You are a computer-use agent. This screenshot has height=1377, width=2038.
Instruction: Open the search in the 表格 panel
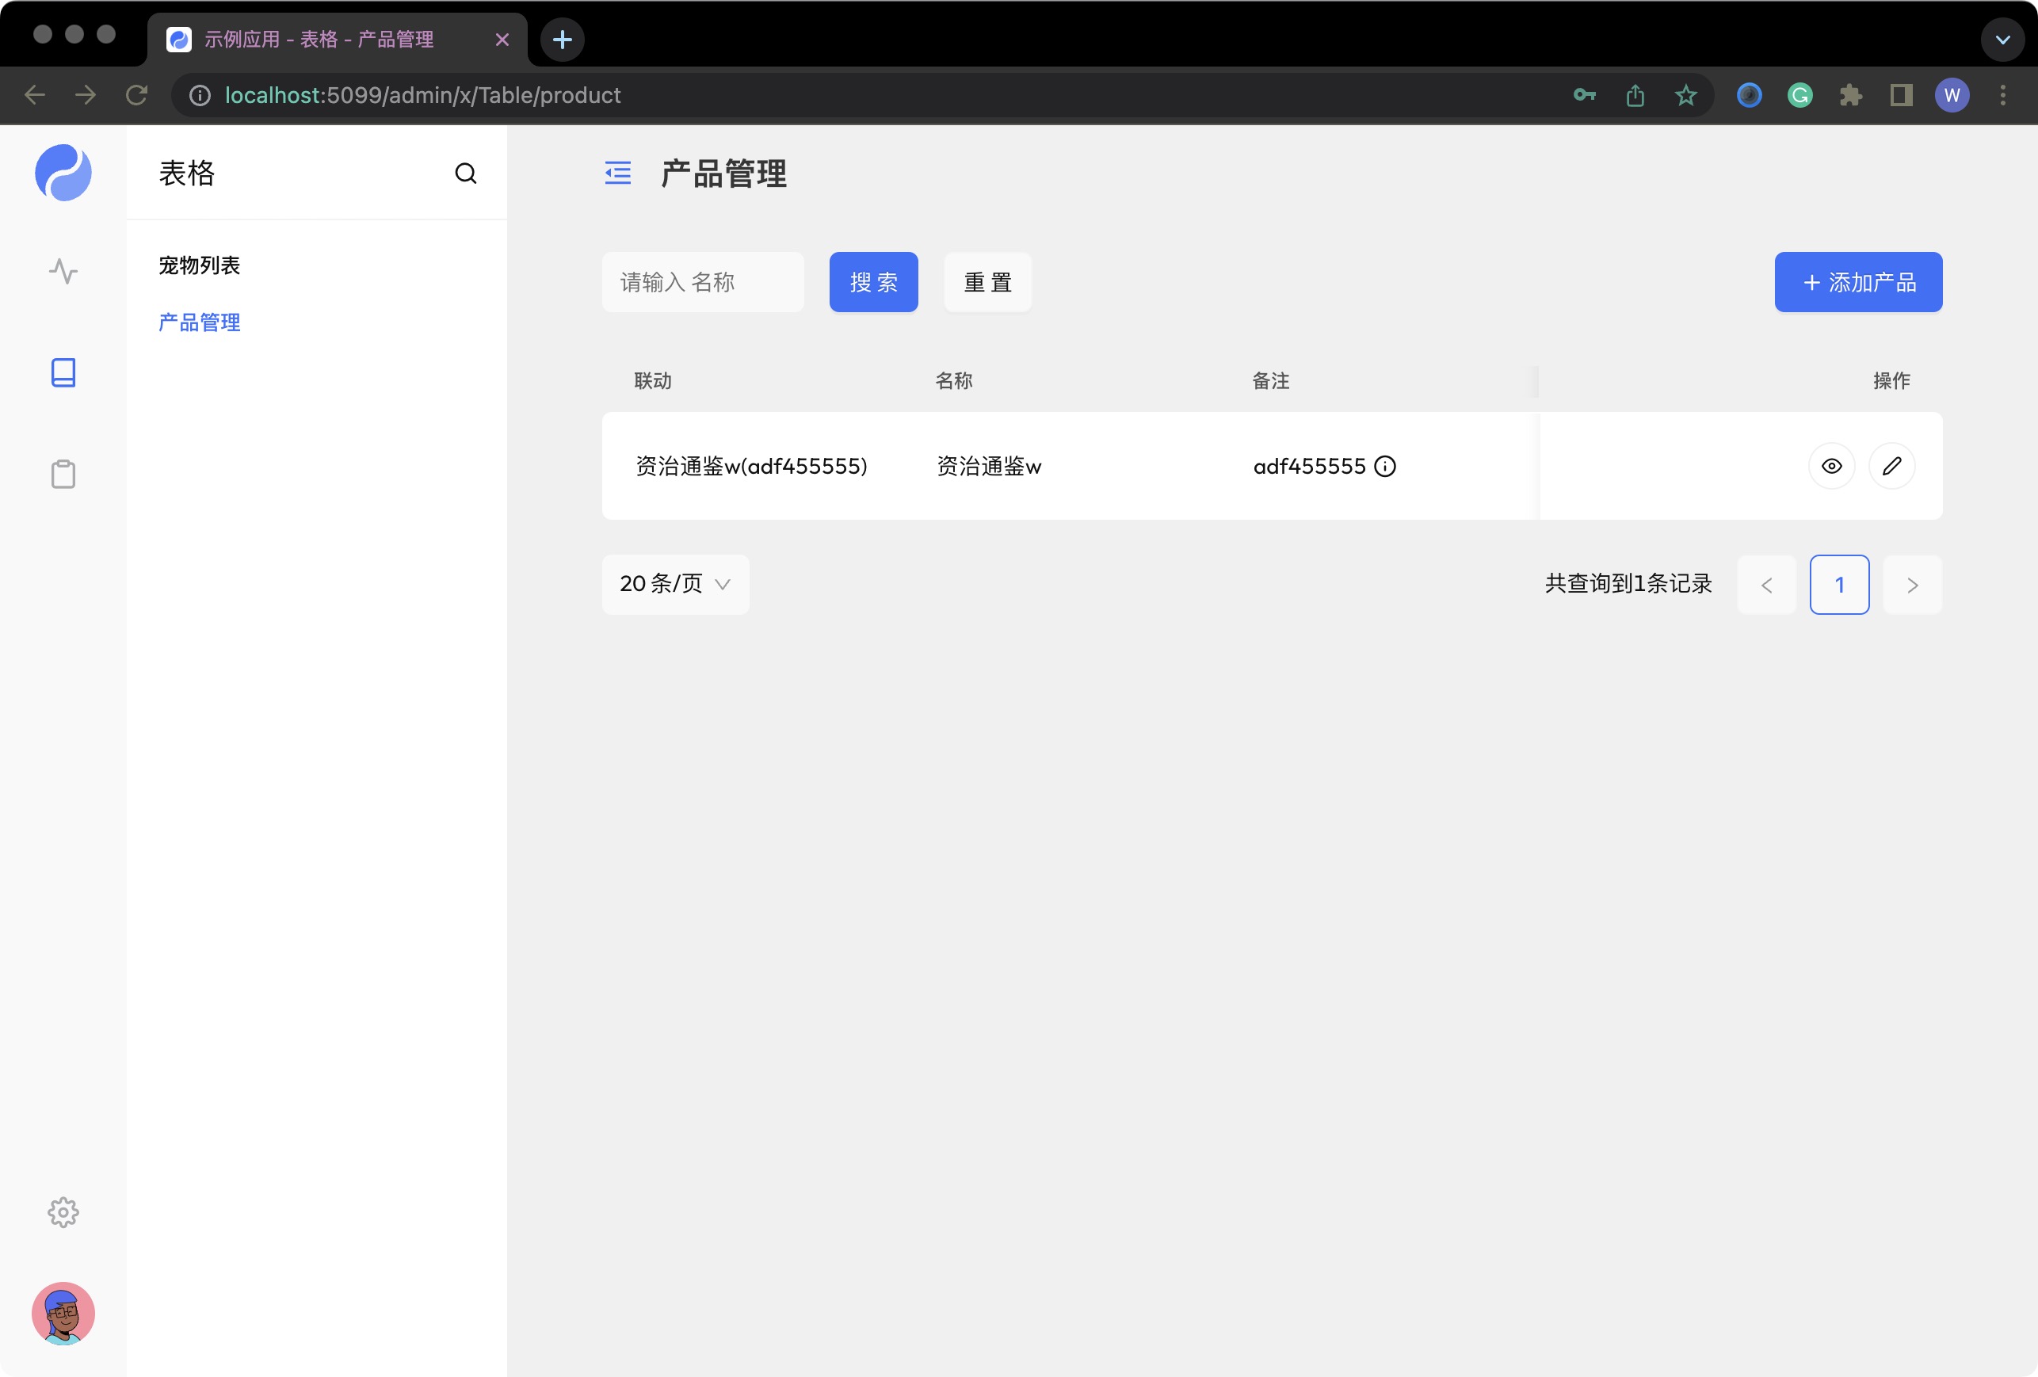pyautogui.click(x=466, y=173)
